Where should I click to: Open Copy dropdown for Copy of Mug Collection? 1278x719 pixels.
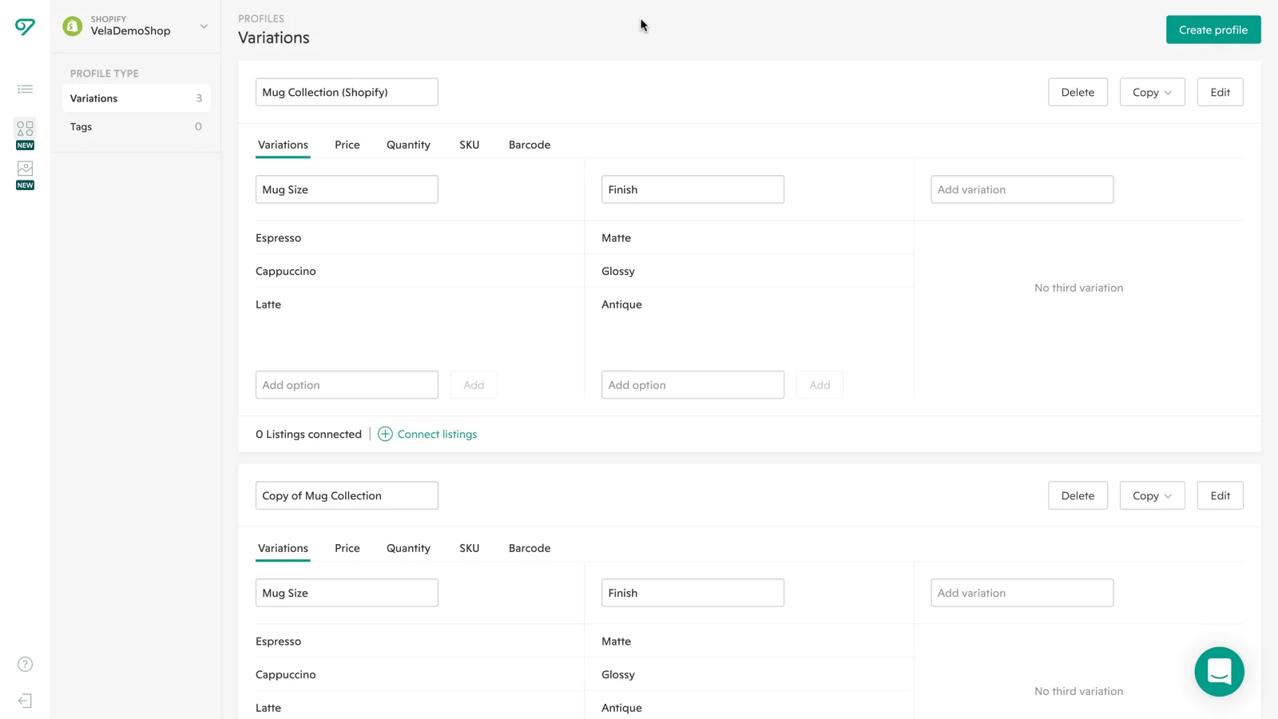tap(1152, 495)
